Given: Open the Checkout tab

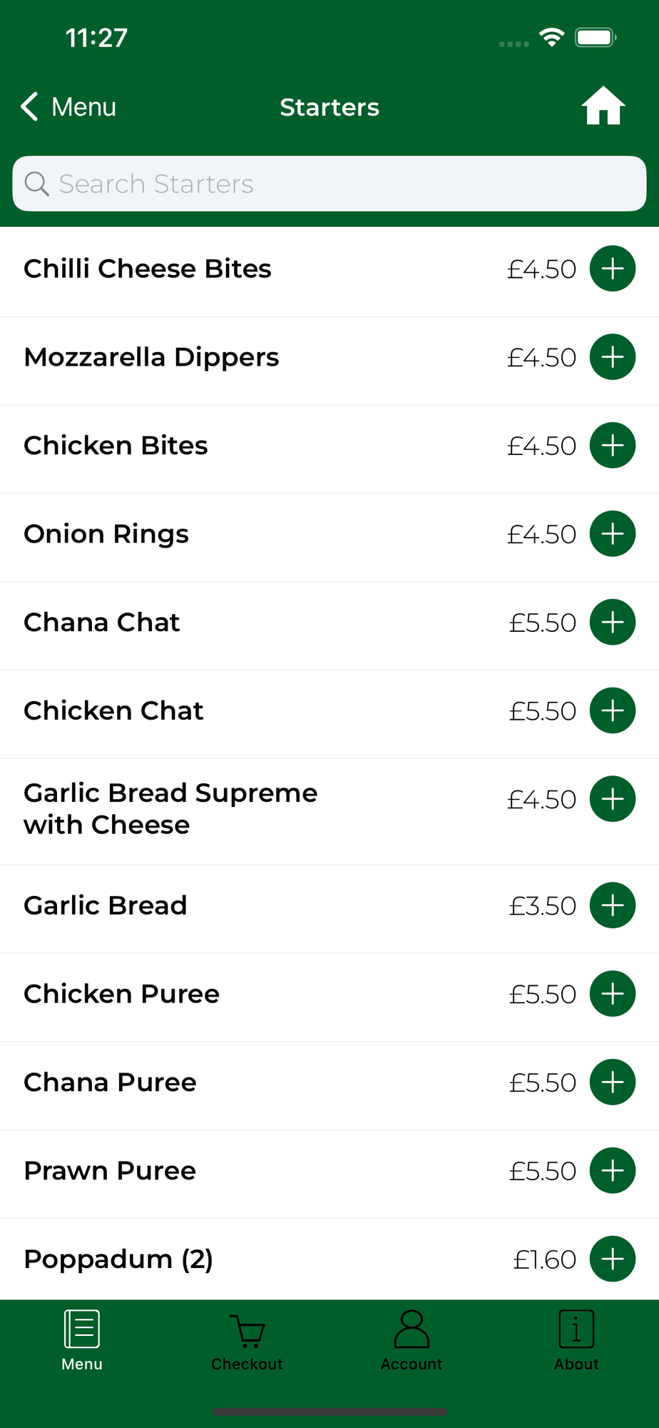Looking at the screenshot, I should click(247, 1340).
